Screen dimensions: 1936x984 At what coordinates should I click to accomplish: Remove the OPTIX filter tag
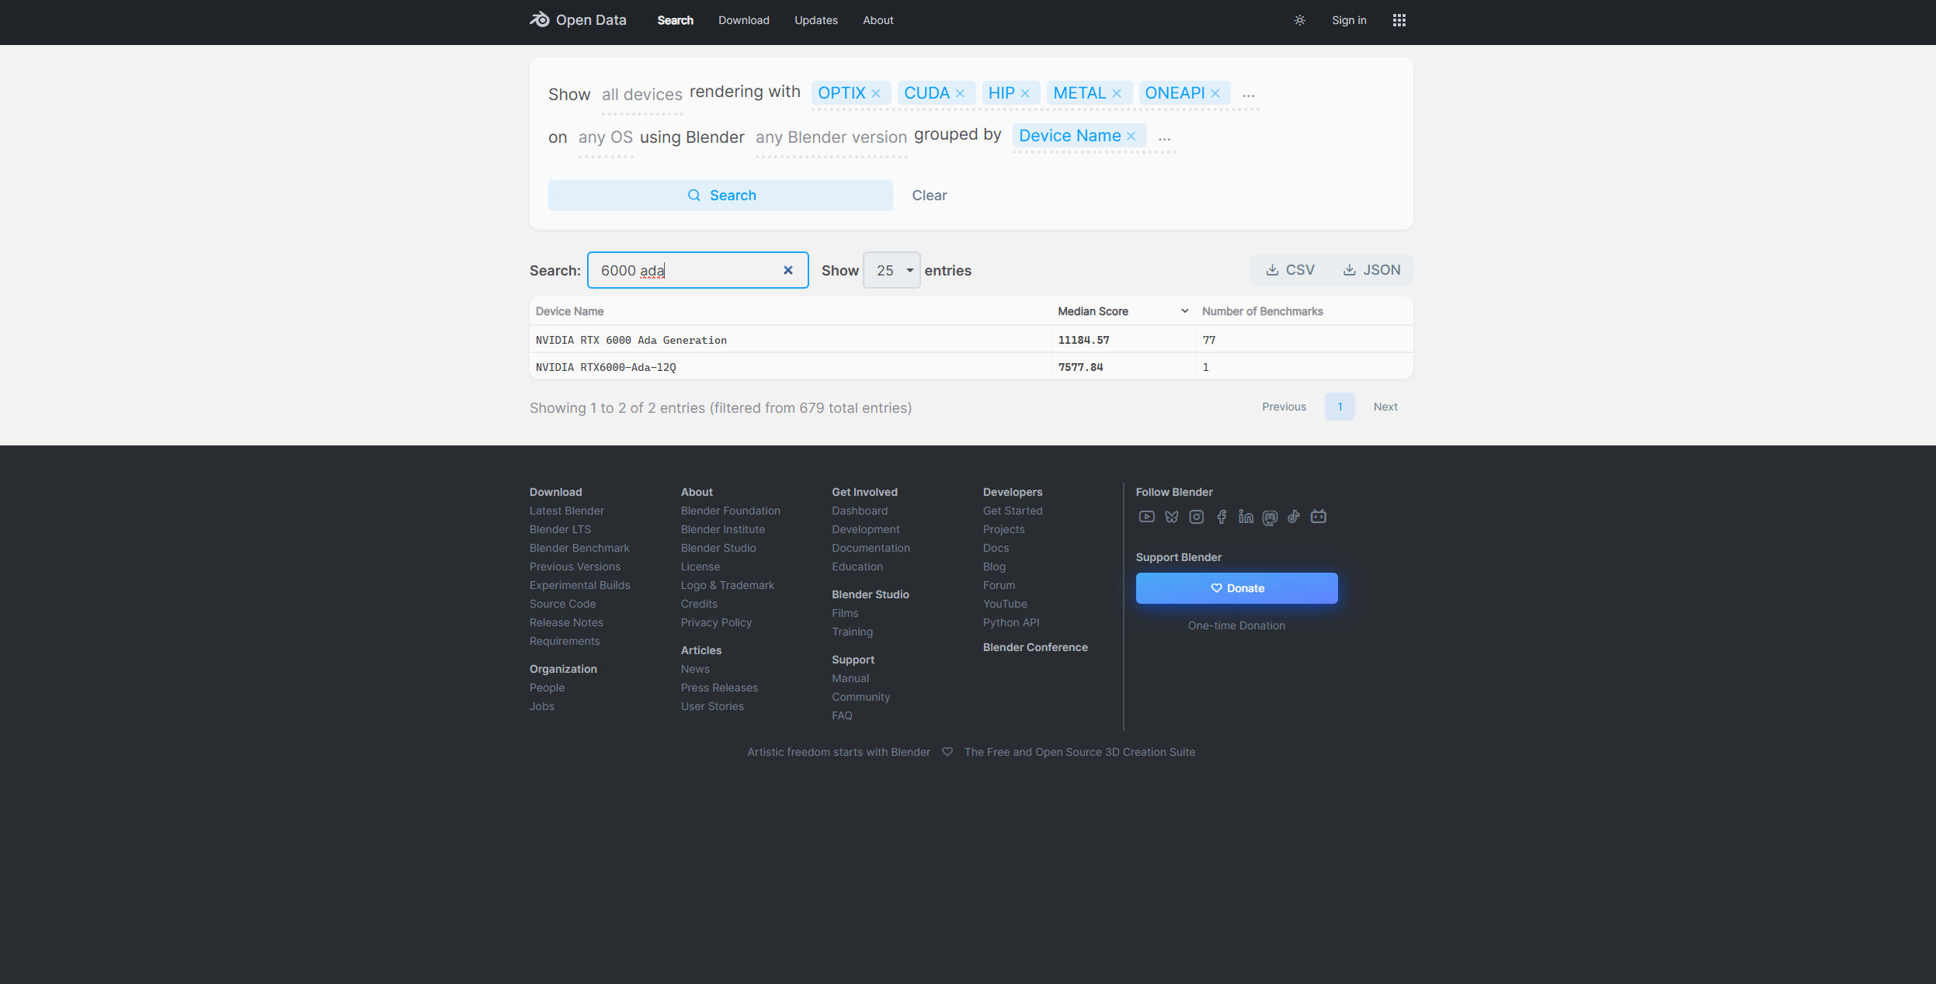pos(876,93)
